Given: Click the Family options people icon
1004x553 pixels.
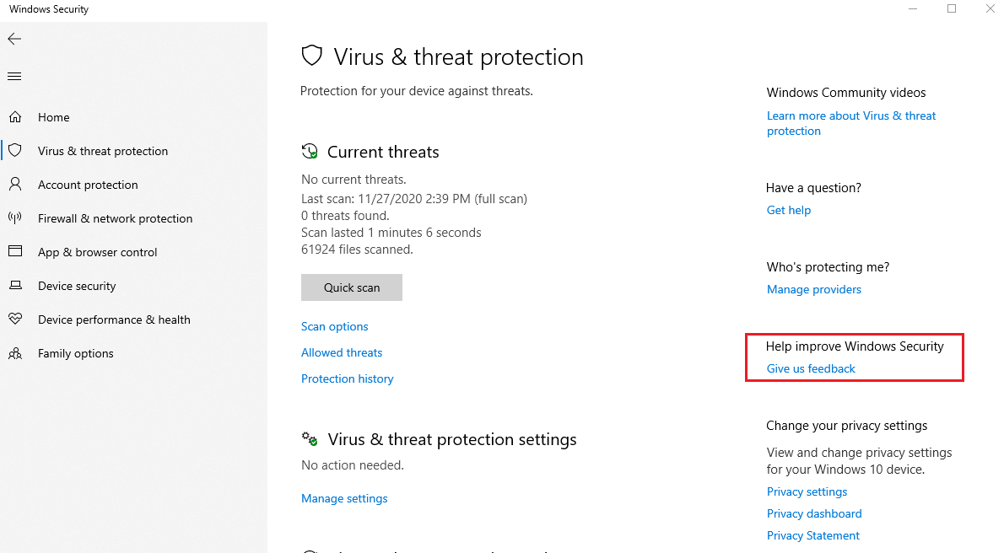Looking at the screenshot, I should tap(14, 353).
